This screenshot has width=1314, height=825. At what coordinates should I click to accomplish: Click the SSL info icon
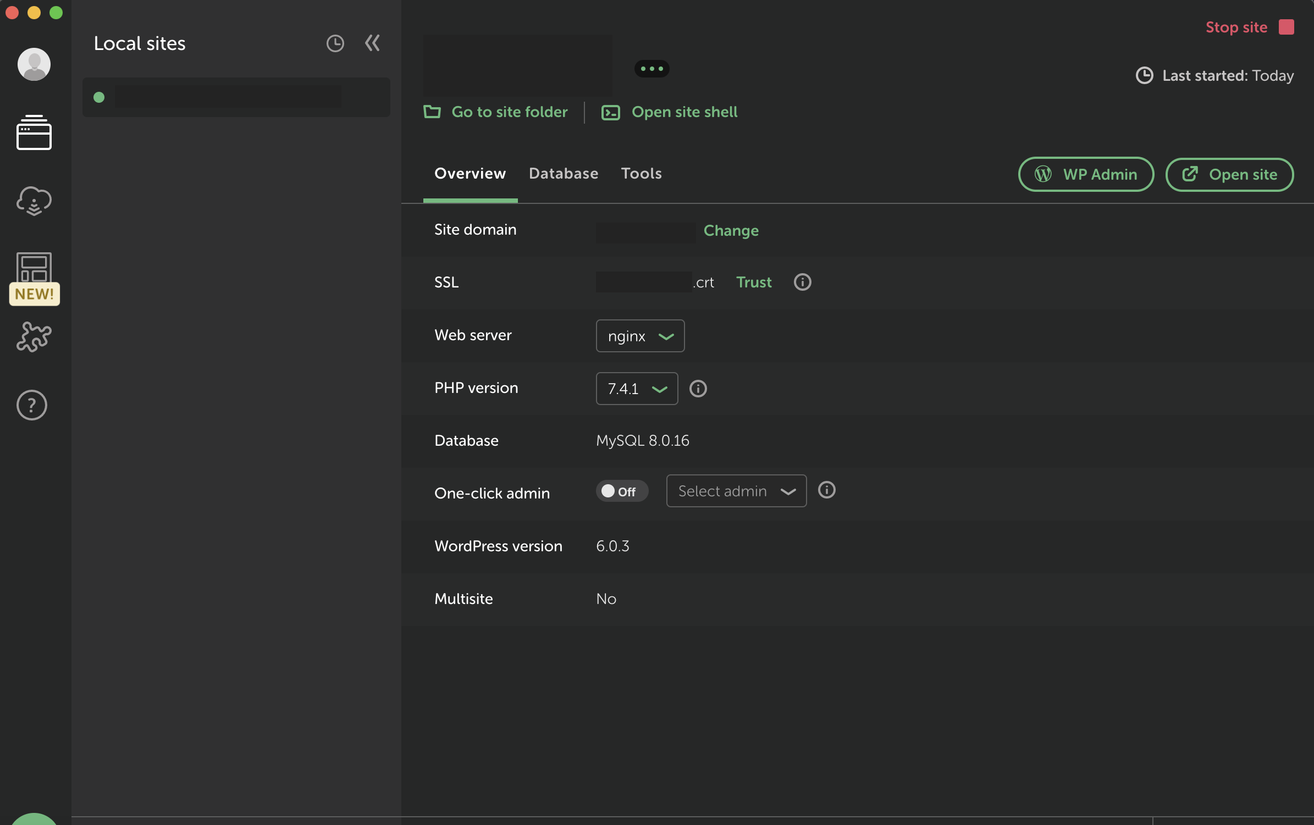[803, 282]
